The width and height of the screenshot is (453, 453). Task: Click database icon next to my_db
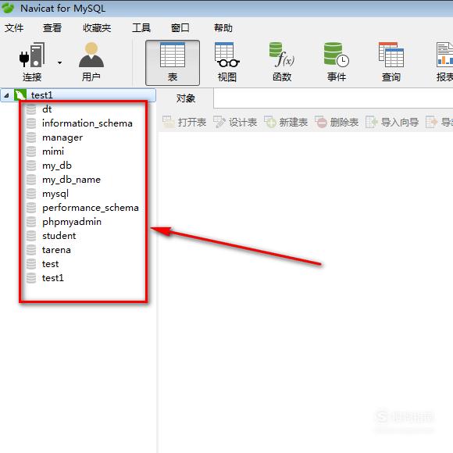31,166
